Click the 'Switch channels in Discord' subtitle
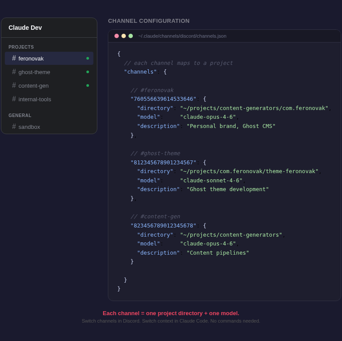Image resolution: width=342 pixels, height=341 pixels. pyautogui.click(x=171, y=321)
